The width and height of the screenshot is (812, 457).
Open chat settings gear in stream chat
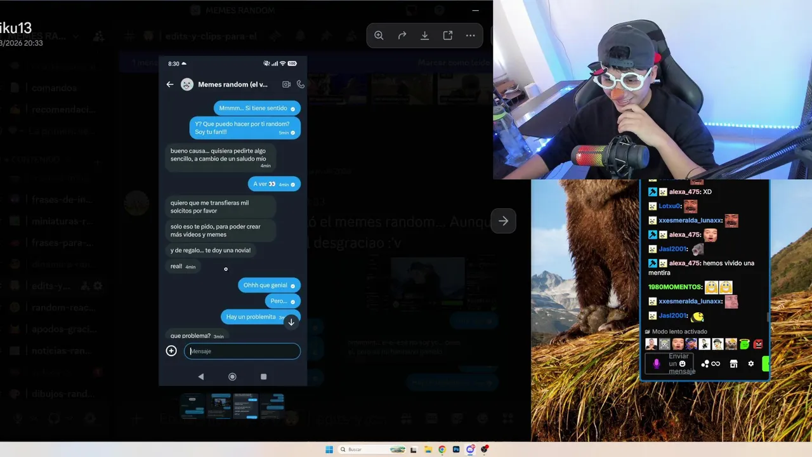[x=751, y=364]
